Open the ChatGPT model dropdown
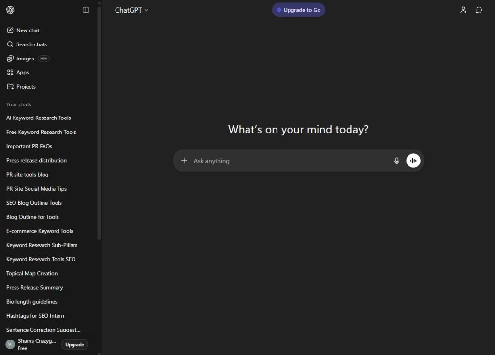This screenshot has width=495, height=355. click(131, 10)
